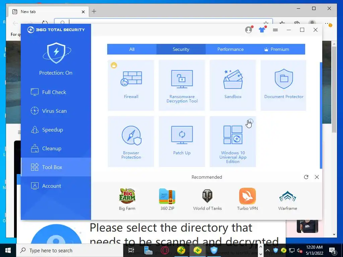The height and width of the screenshot is (257, 343).
Task: Click the 360 Total Security logo
Action: coord(56,30)
